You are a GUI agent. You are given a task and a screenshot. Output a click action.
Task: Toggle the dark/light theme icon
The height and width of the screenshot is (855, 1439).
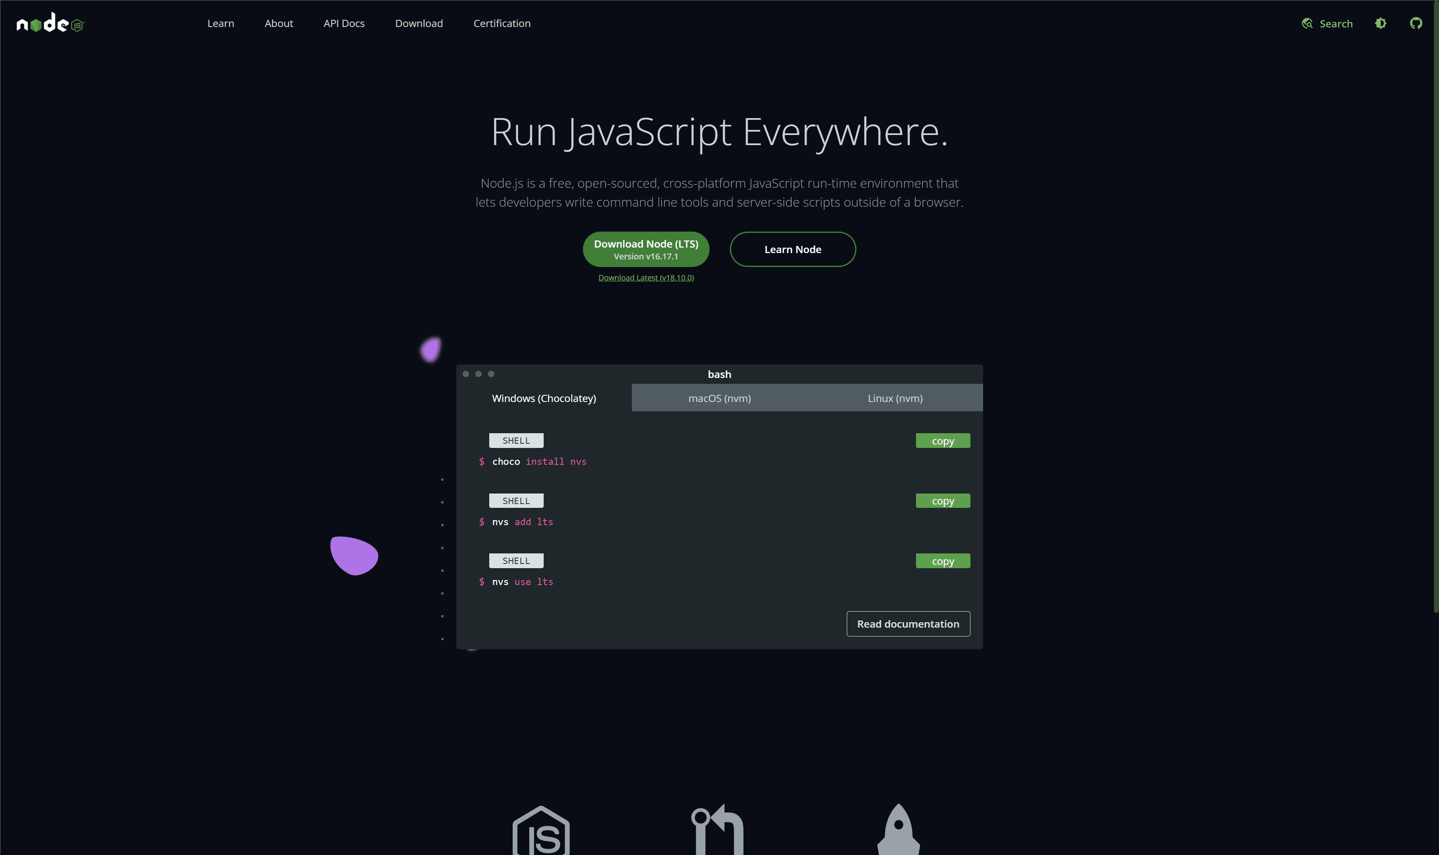pyautogui.click(x=1380, y=24)
